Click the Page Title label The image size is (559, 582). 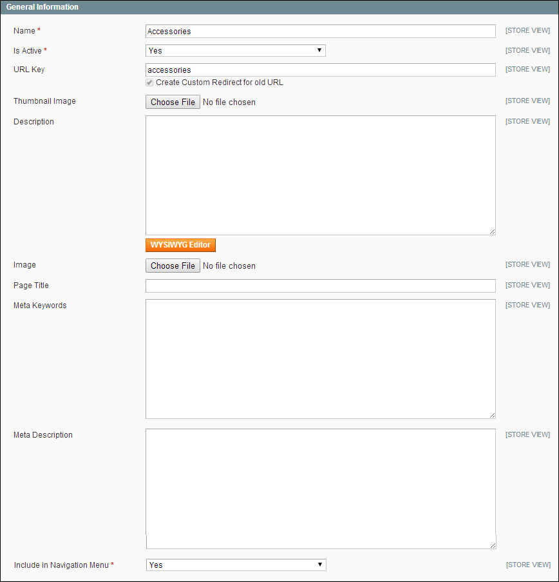[x=31, y=286]
